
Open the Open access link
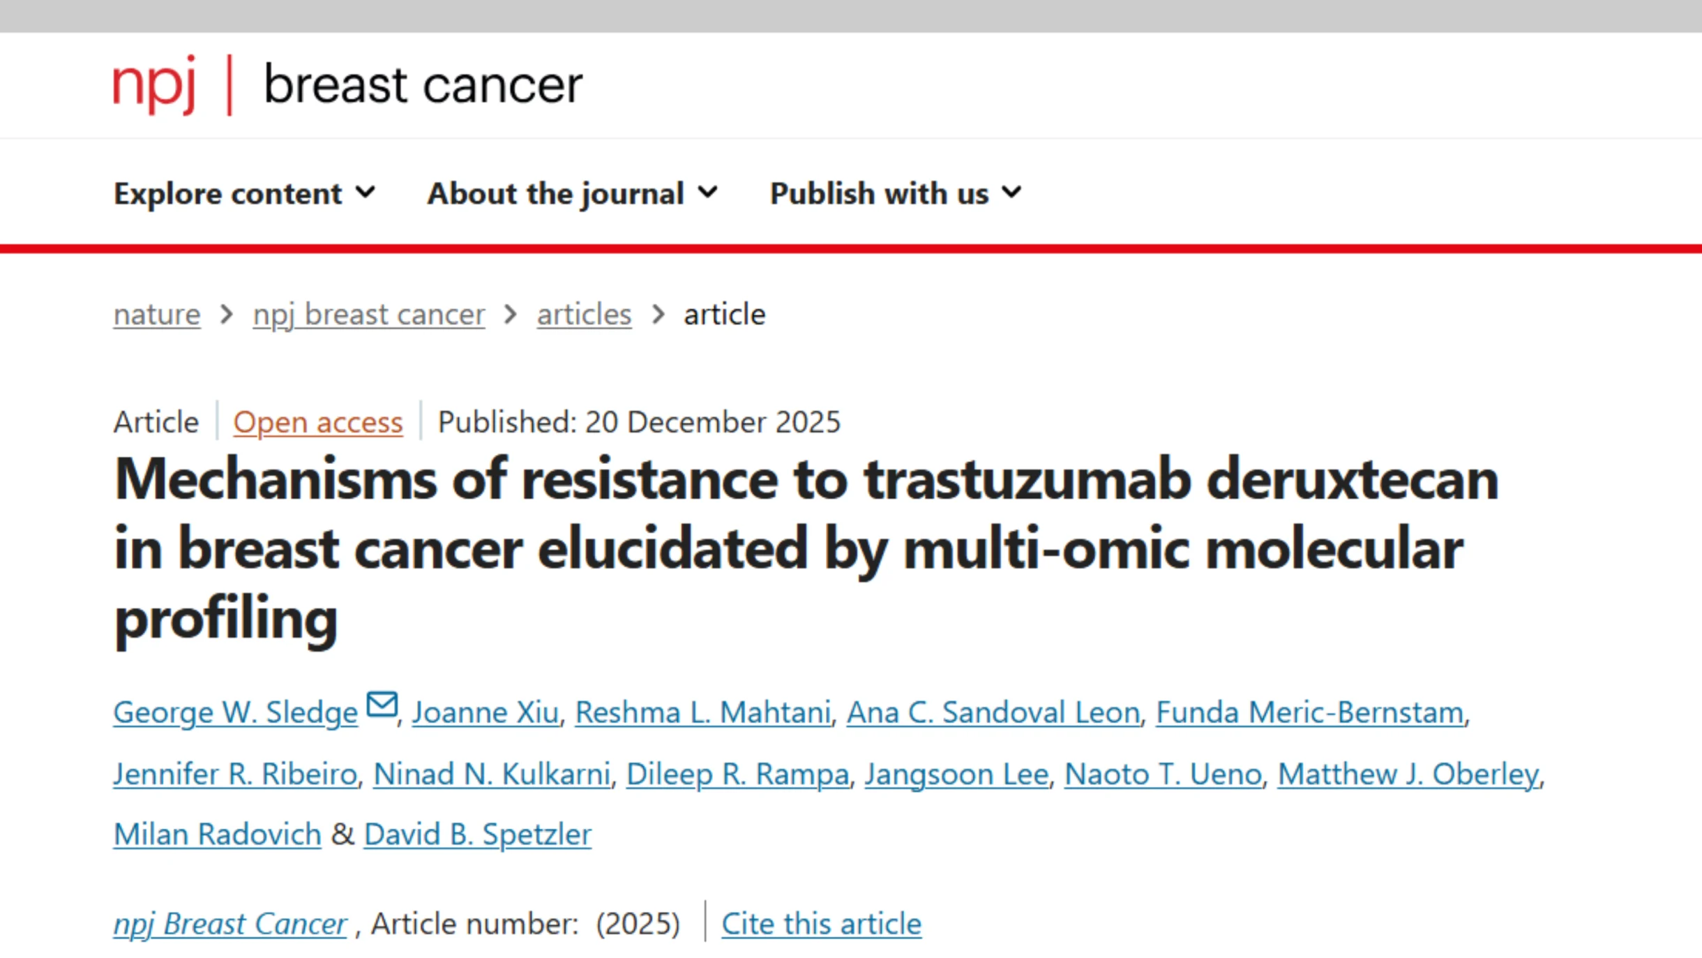(x=318, y=422)
